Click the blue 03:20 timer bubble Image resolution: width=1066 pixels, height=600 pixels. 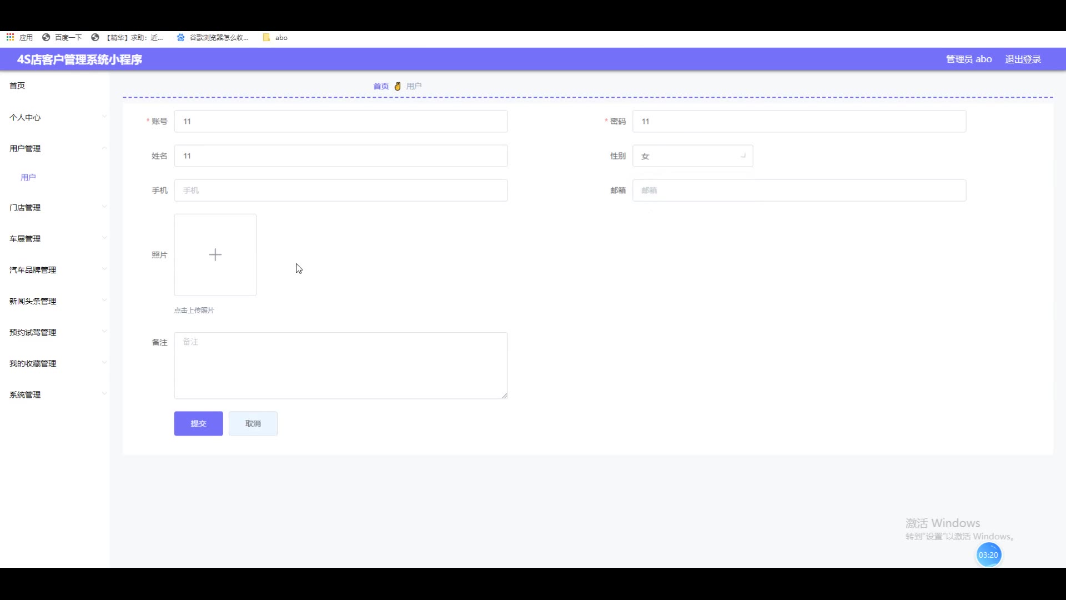point(988,554)
